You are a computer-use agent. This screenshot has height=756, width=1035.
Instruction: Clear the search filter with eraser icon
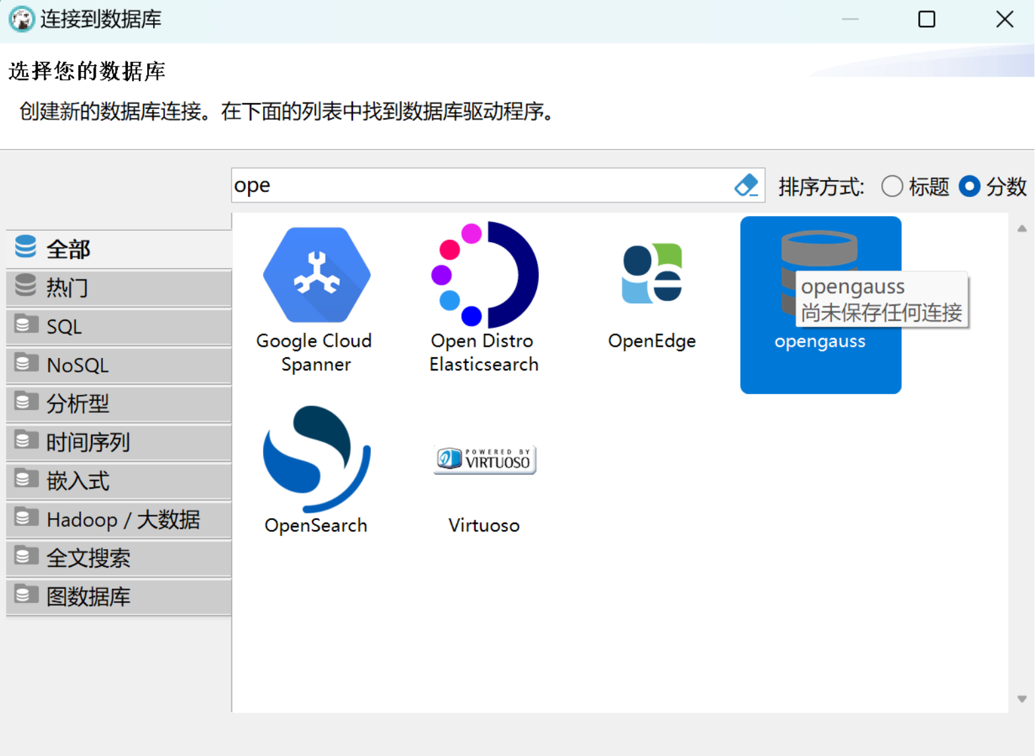click(747, 185)
